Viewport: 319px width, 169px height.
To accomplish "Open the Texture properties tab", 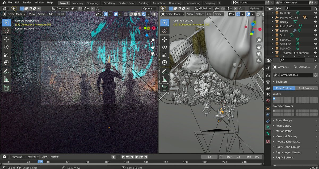I will coord(268,141).
